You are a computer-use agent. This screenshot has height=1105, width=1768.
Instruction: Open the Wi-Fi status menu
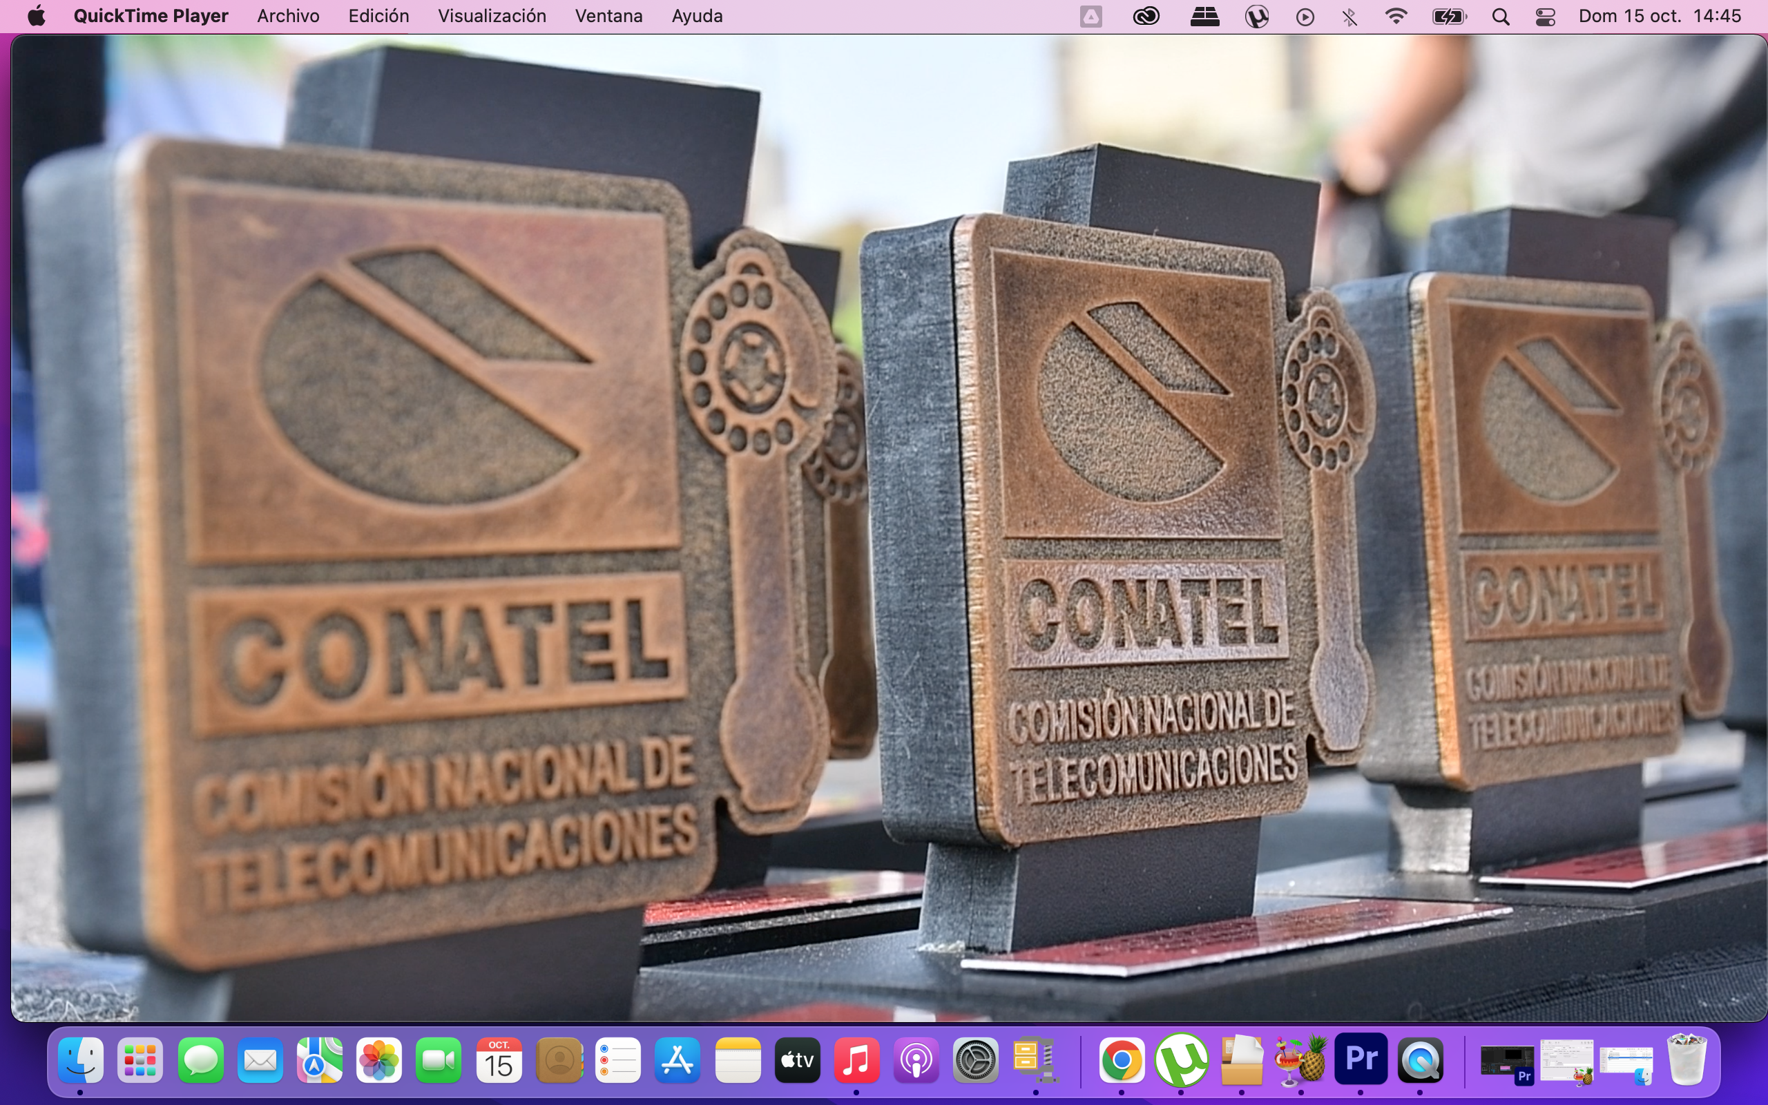[x=1396, y=16]
